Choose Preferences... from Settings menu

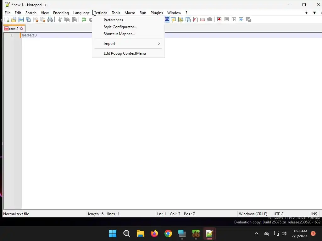point(128,20)
